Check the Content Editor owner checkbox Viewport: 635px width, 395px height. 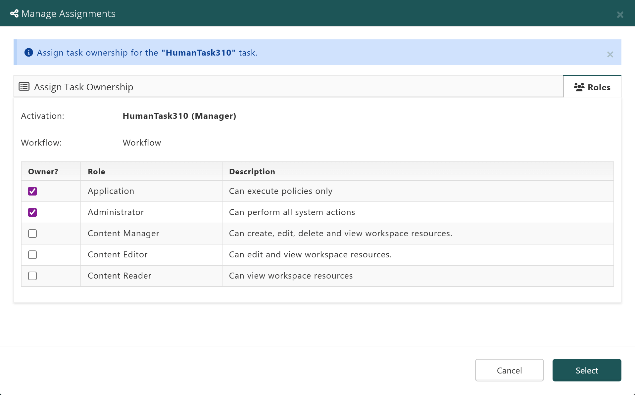[32, 255]
